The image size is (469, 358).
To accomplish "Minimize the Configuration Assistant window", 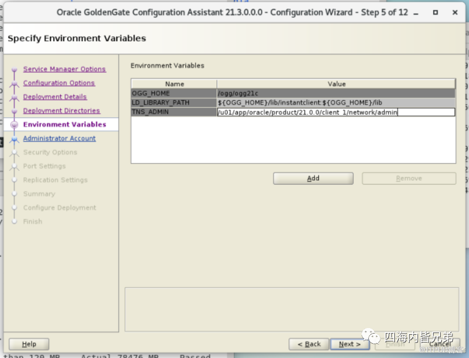I will pos(416,13).
